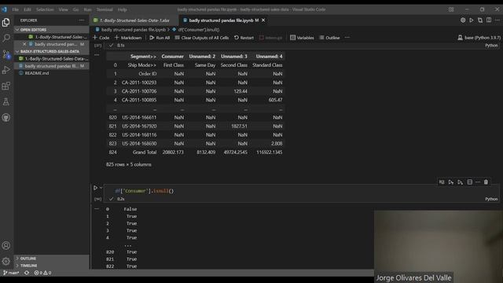Open the Source Control view

point(6,54)
